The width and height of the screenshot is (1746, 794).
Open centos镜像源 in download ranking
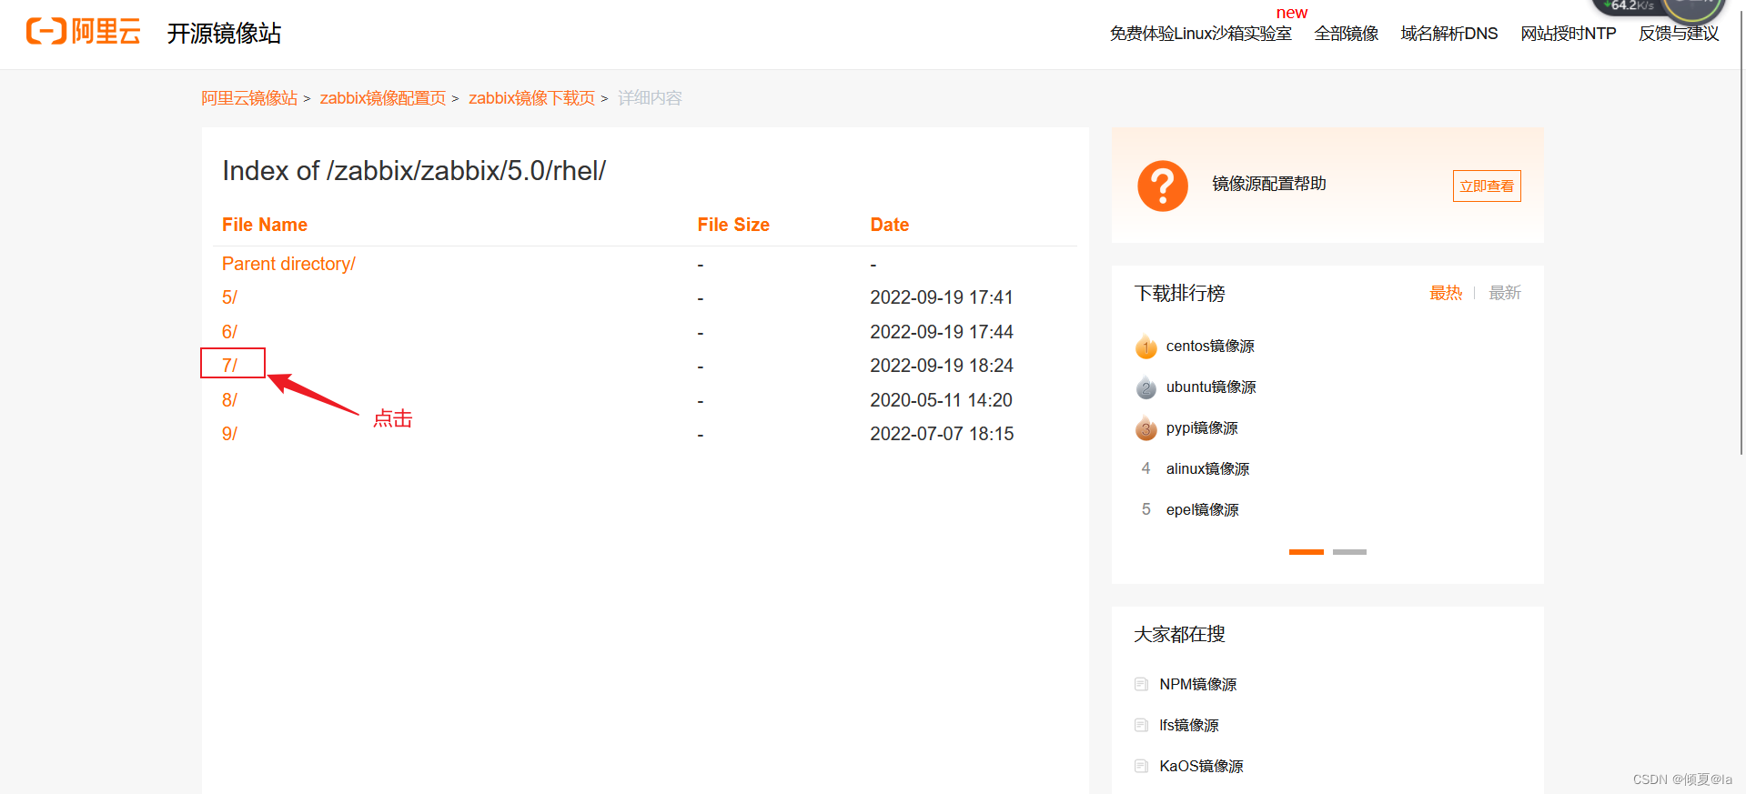click(x=1210, y=347)
